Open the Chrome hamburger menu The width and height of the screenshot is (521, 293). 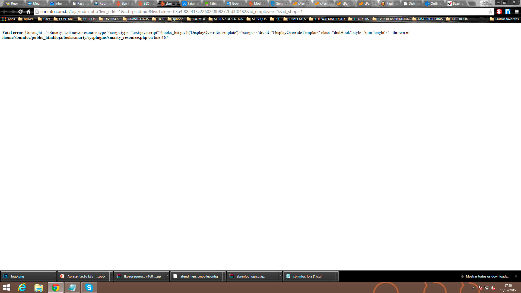coord(517,12)
